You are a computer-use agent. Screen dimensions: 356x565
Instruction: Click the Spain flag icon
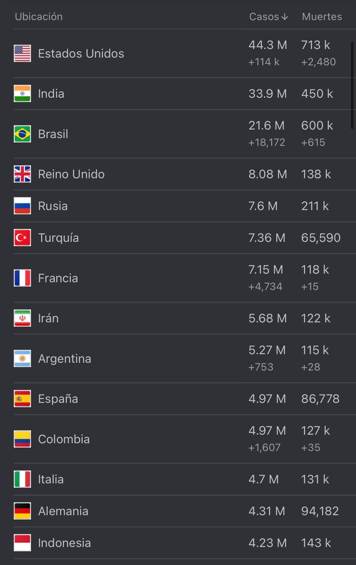click(22, 399)
